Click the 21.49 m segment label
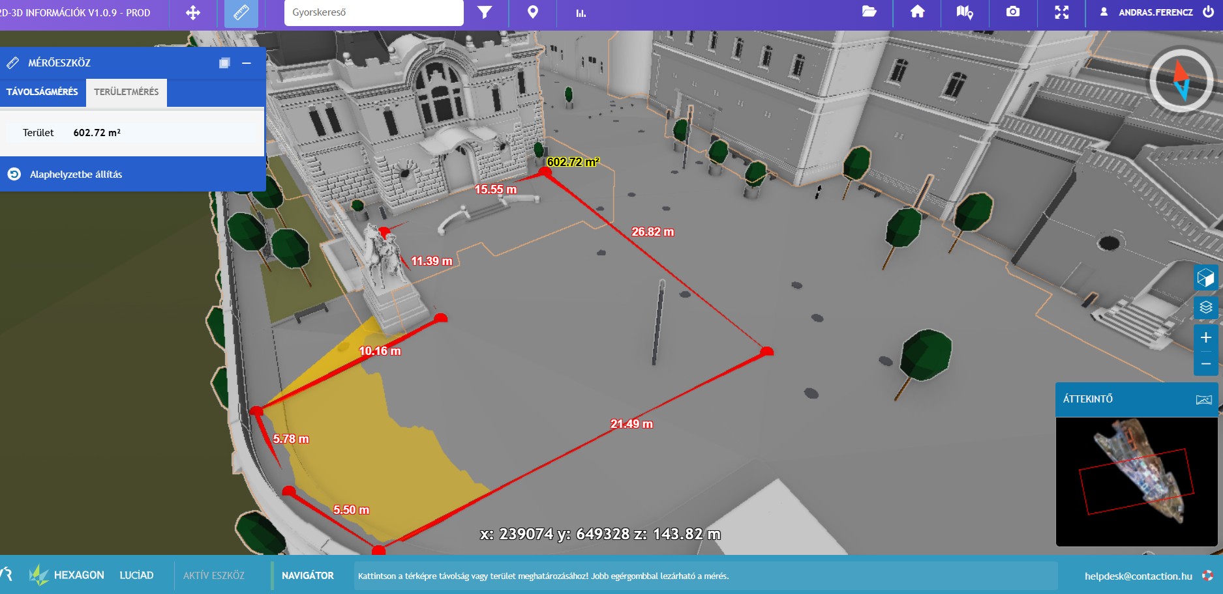 point(631,424)
